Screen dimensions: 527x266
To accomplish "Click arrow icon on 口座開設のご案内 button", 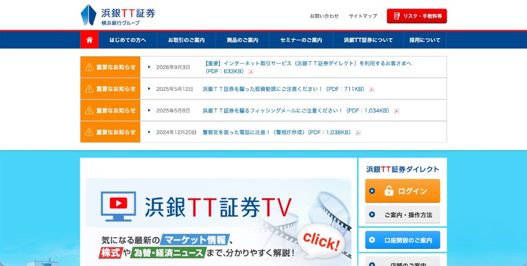I will pyautogui.click(x=372, y=240).
